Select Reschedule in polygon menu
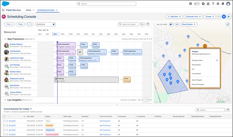 pos(196,65)
